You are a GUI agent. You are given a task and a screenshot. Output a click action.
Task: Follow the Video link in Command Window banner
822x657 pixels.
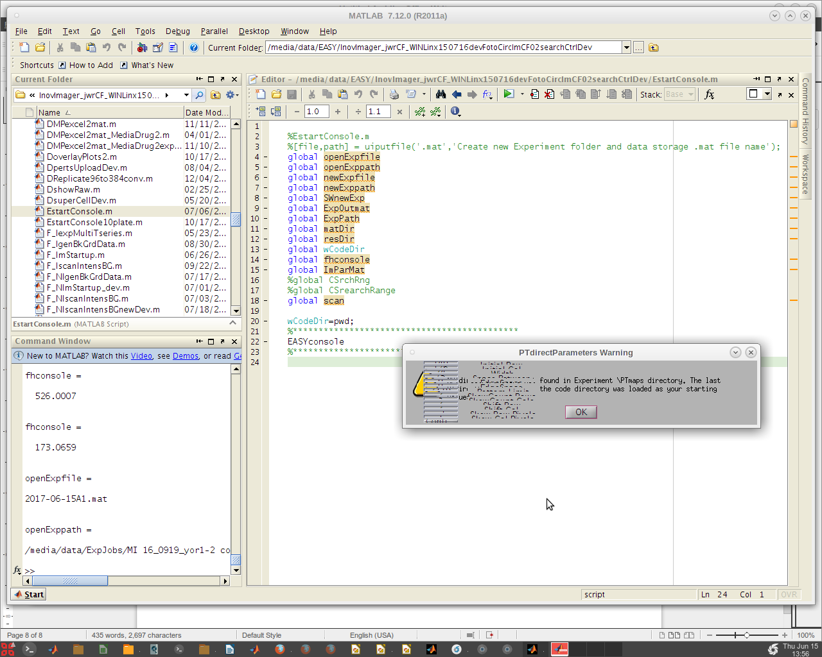coord(141,356)
